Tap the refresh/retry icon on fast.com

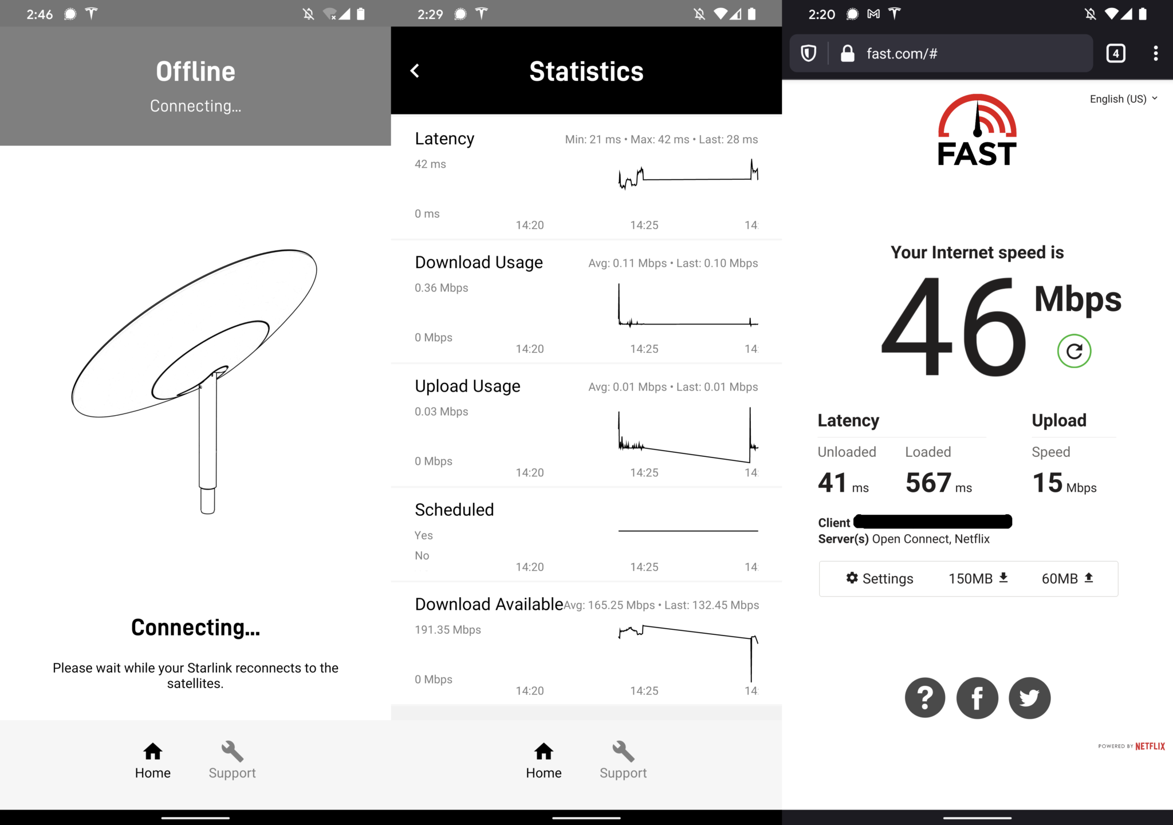click(x=1073, y=351)
